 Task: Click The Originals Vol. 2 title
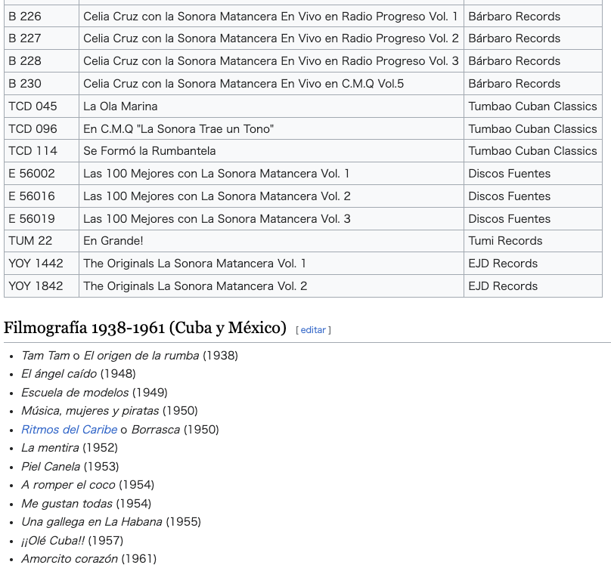coord(195,286)
